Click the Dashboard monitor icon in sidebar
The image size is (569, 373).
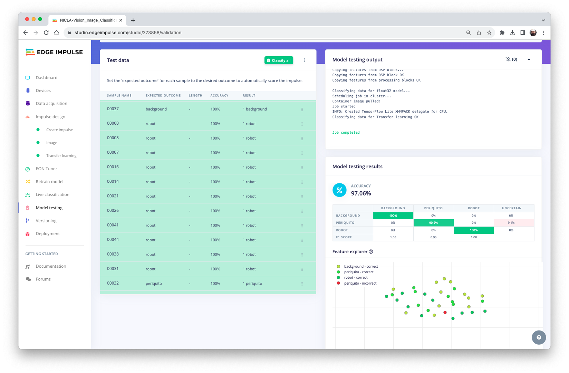[x=28, y=78]
